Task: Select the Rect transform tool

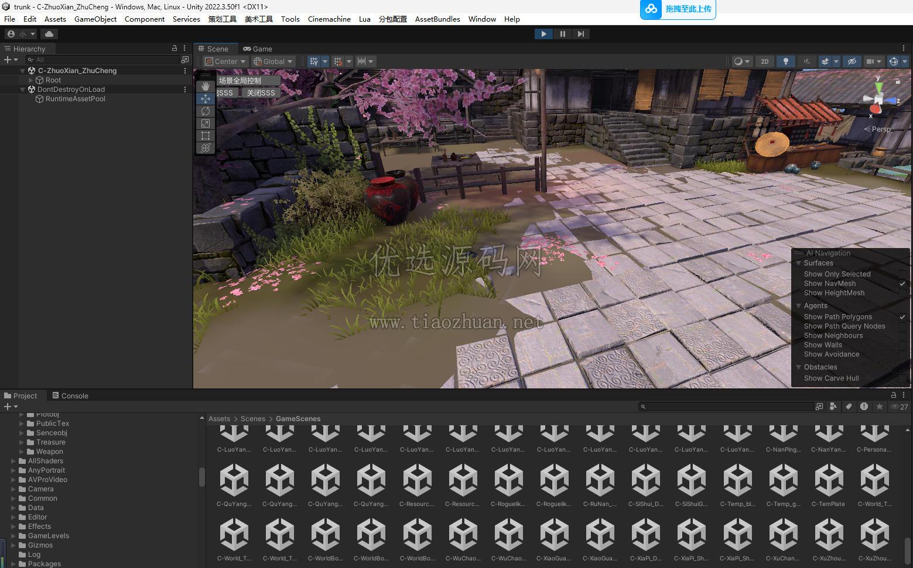Action: point(205,136)
